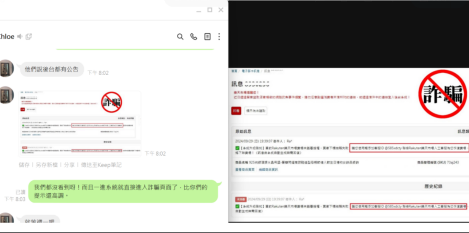The width and height of the screenshot is (469, 233).
Task: Click the 首頁 breadcrumb link
Action: tap(234, 71)
